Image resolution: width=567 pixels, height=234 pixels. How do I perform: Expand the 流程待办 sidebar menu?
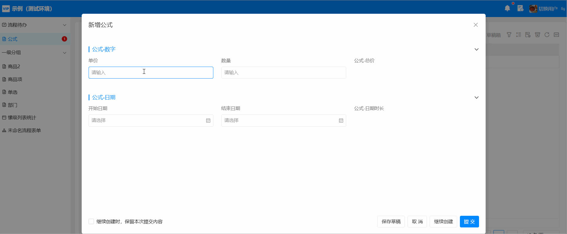pyautogui.click(x=65, y=25)
